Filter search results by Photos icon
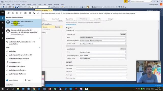 click(25, 13)
